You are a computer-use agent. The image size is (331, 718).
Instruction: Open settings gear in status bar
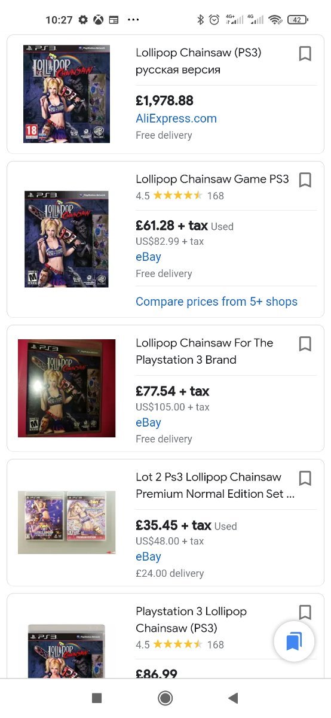tap(83, 20)
